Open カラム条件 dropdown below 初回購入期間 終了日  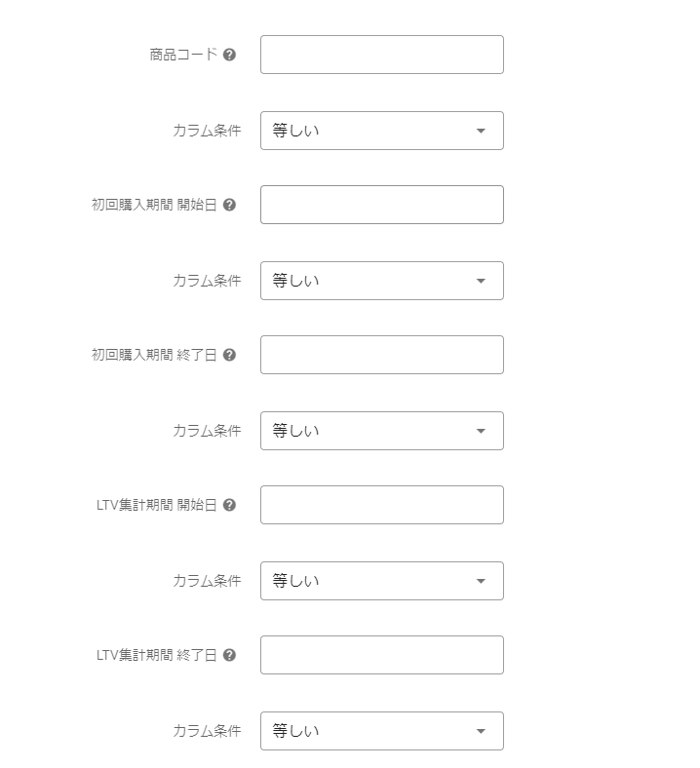coord(381,431)
